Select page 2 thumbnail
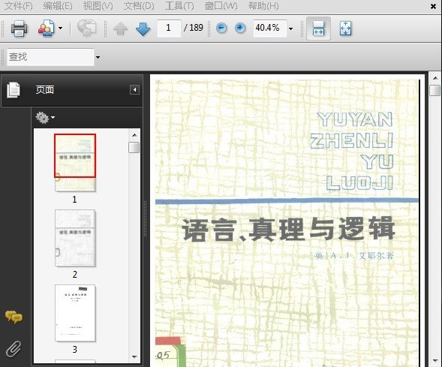The width and height of the screenshot is (442, 367). pos(75,238)
